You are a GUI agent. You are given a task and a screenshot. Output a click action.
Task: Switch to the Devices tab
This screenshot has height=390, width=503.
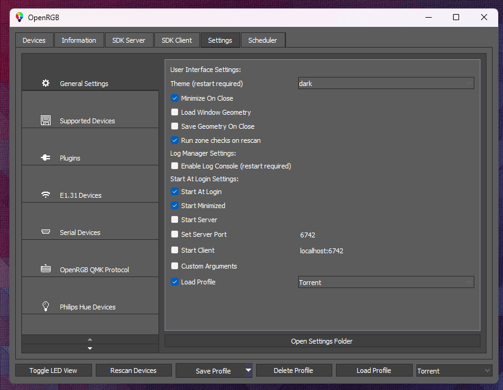click(34, 40)
